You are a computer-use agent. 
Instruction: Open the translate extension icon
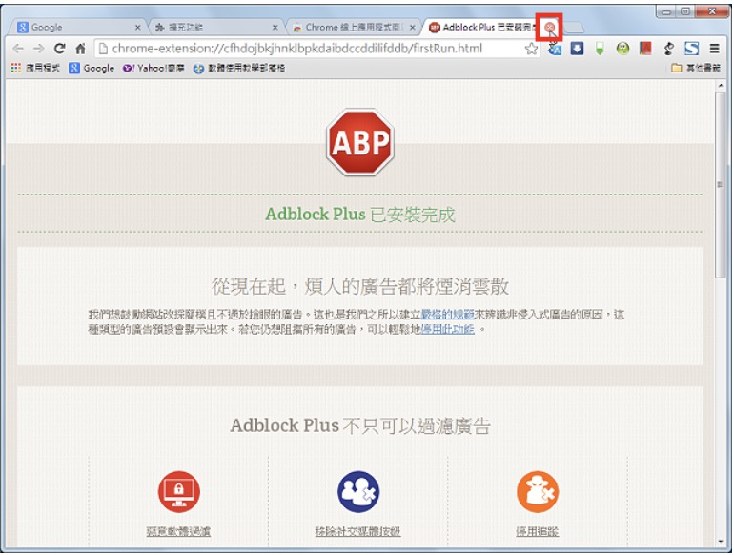click(x=555, y=49)
